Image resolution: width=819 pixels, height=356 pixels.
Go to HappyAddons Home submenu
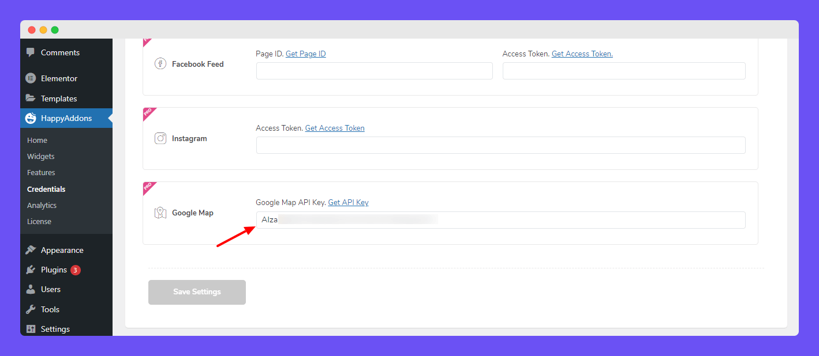[x=37, y=140]
